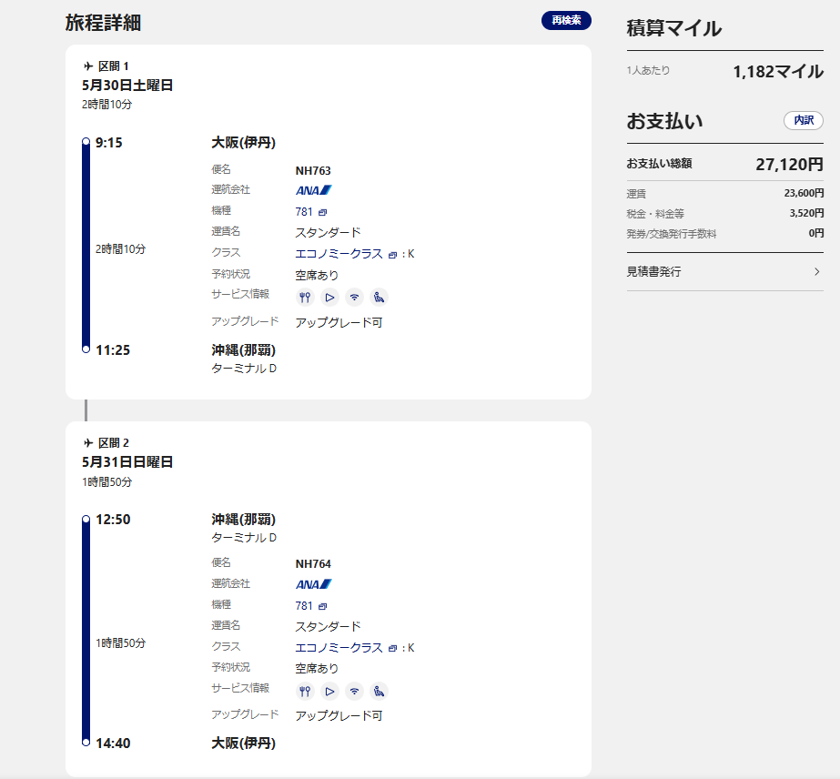Viewport: 840px width, 779px height.
Task: Click the meal service icon for flight NH763
Action: (305, 297)
